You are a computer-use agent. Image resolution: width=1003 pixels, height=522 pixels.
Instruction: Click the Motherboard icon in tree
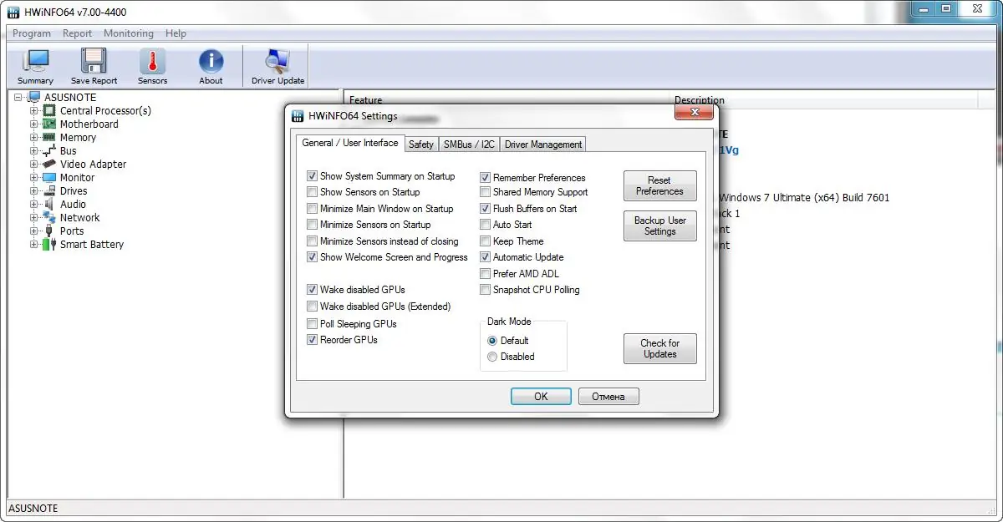coord(50,124)
